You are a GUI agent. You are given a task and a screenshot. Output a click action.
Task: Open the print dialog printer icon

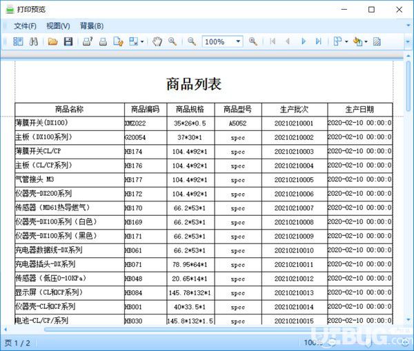pos(88,41)
